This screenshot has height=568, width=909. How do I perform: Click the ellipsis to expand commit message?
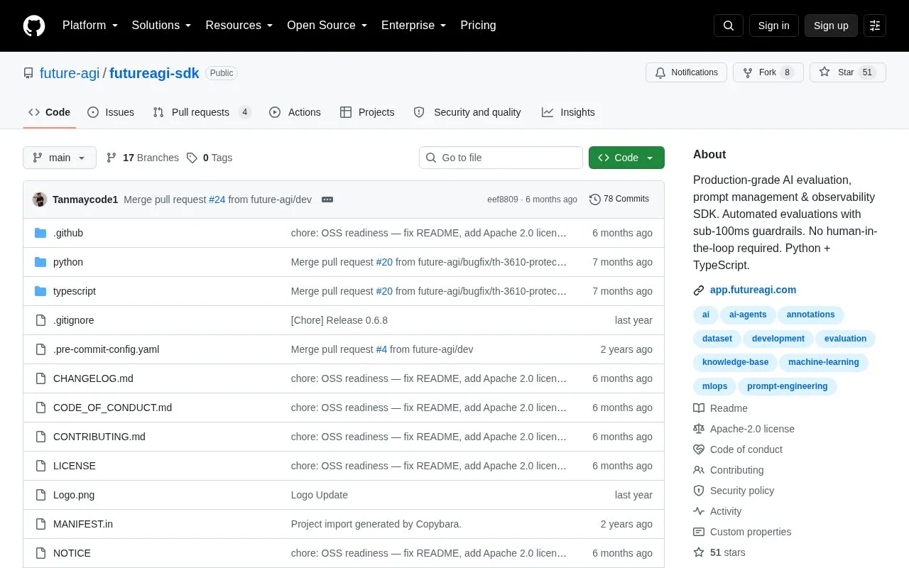327,200
